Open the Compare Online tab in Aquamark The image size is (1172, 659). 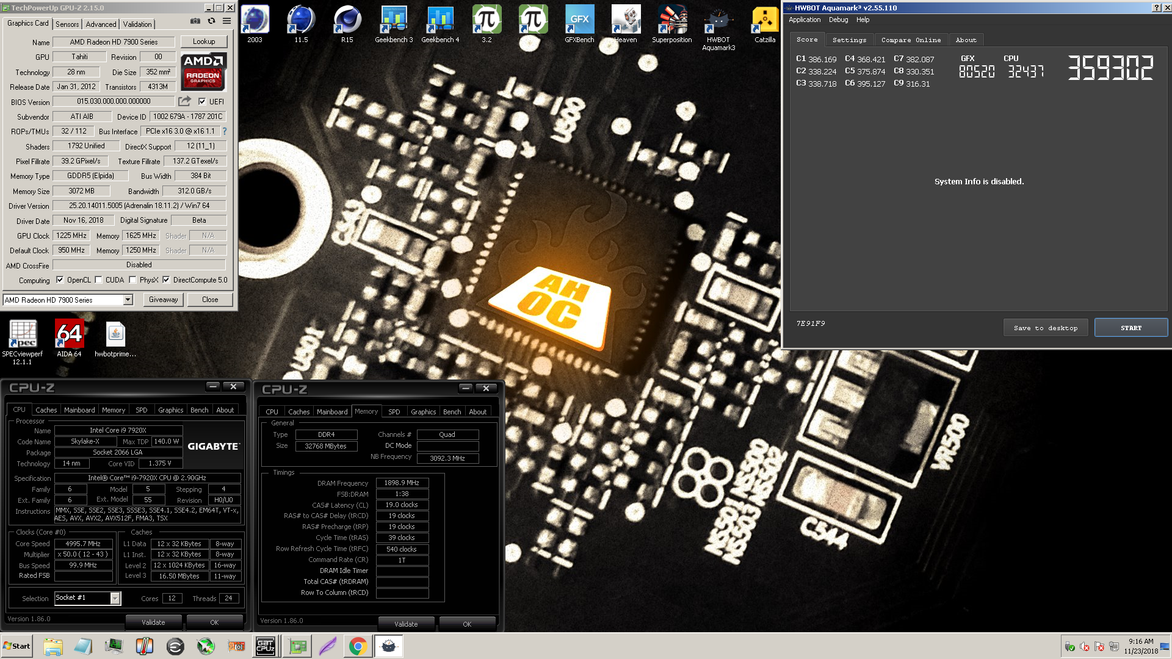(911, 40)
